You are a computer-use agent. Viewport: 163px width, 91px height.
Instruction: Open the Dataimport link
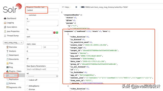(14, 55)
